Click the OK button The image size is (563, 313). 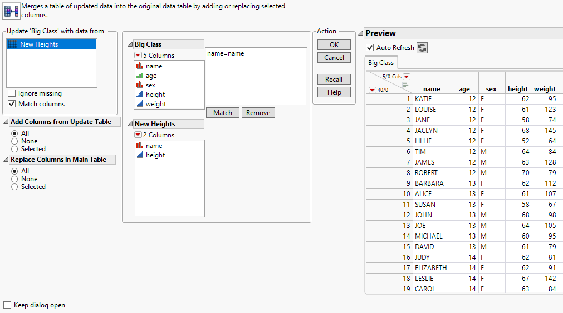334,45
